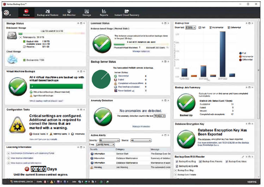264x187 pixels.
Task: Open the Reports tab
Action: pos(104,13)
